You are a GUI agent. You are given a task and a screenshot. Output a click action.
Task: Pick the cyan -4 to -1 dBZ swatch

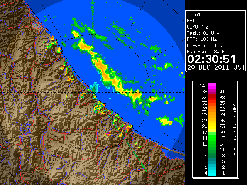click(212, 173)
